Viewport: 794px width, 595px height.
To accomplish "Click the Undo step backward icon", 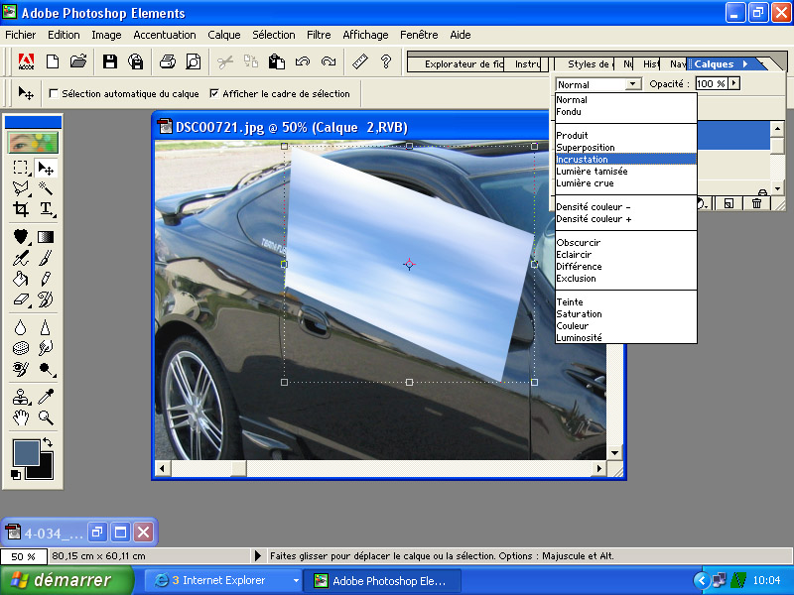I will click(303, 61).
